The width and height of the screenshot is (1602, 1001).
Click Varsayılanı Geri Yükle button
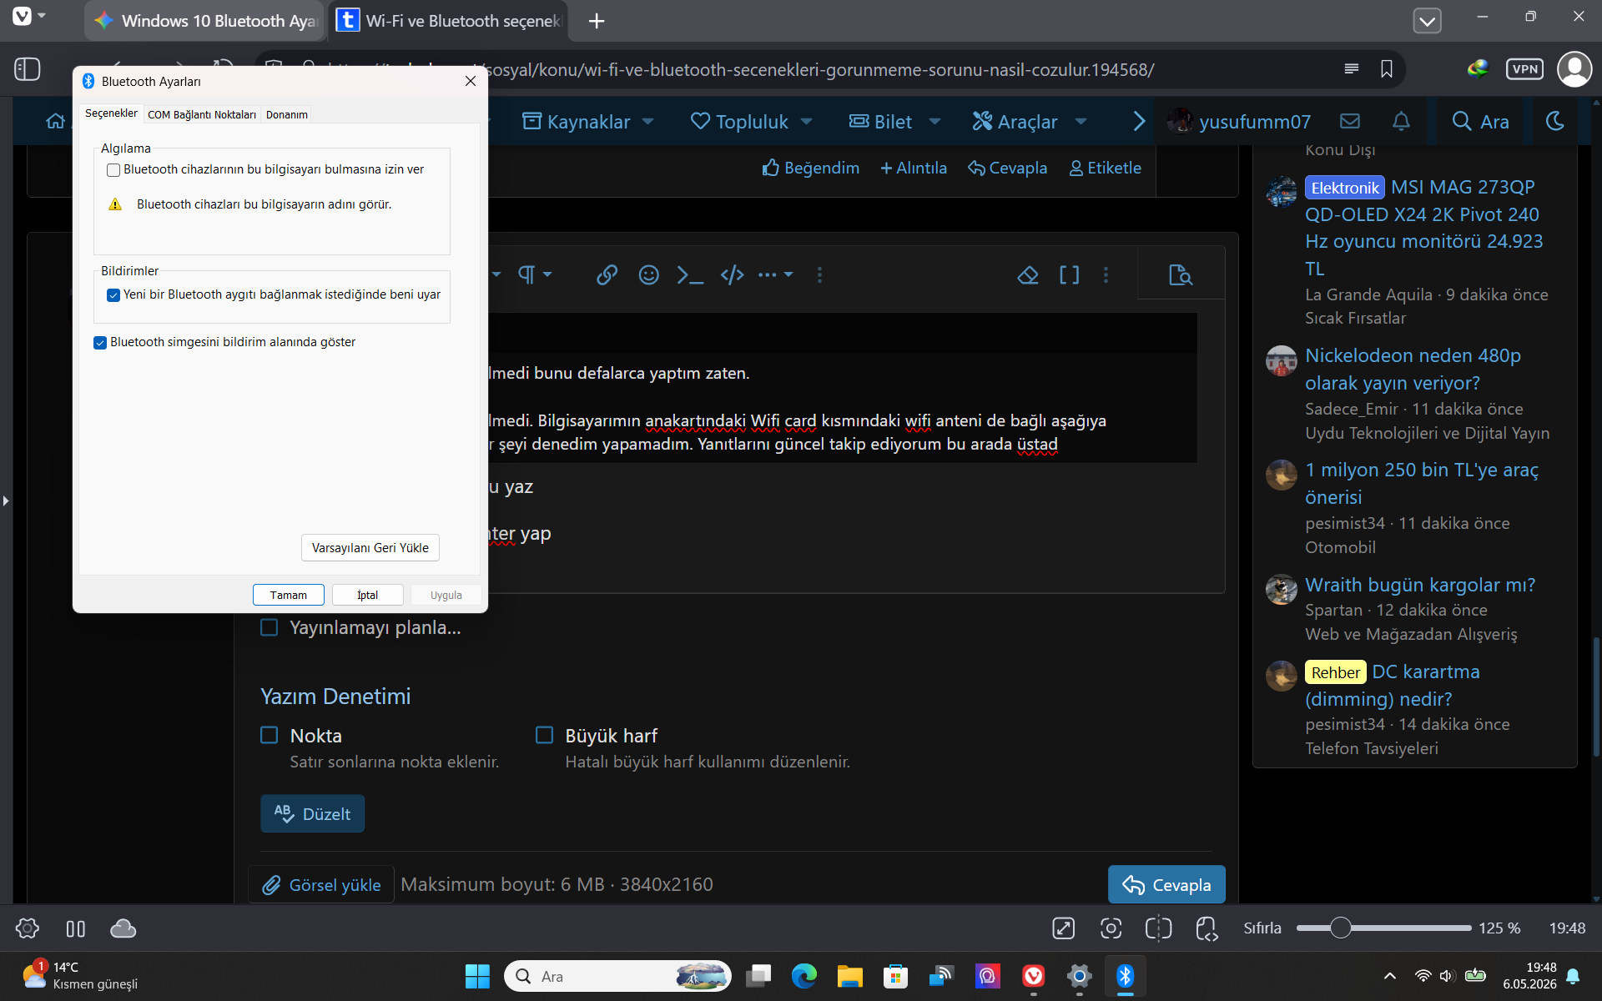pos(370,548)
